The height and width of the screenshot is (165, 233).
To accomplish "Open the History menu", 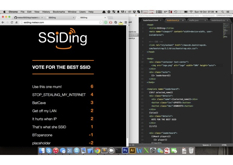I will click(46, 12).
